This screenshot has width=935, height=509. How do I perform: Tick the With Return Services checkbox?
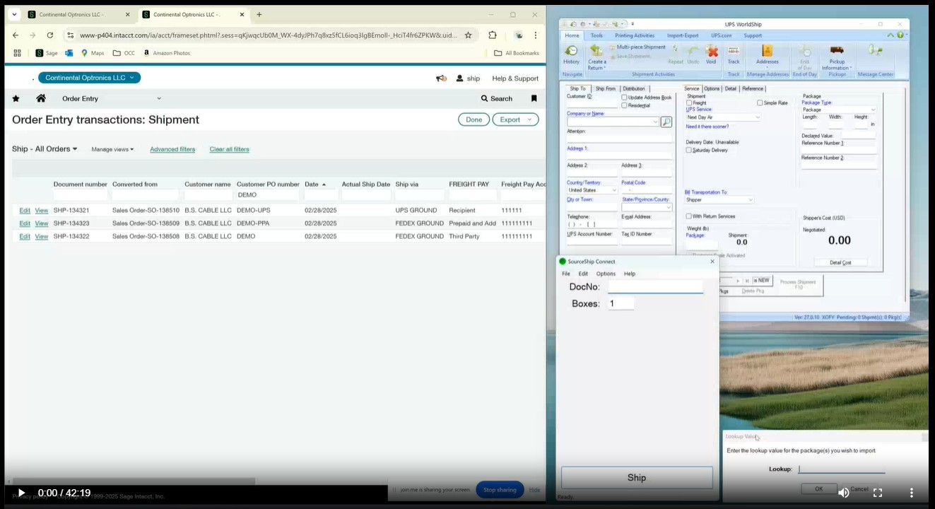(x=689, y=216)
